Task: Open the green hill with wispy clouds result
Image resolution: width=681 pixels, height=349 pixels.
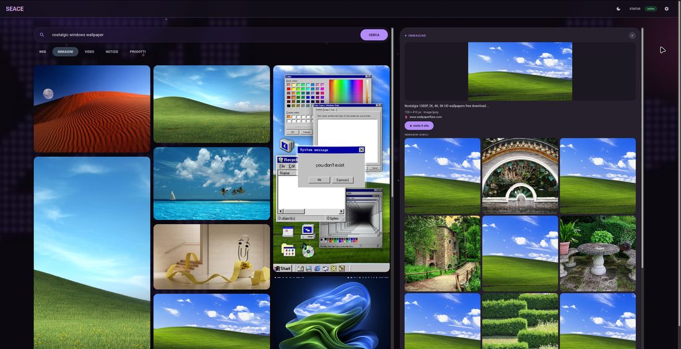Action: click(212, 104)
